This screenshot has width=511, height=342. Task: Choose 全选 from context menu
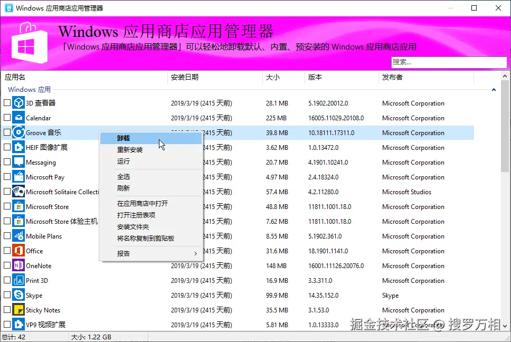click(x=151, y=176)
